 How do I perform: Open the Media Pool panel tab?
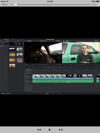(6, 39)
